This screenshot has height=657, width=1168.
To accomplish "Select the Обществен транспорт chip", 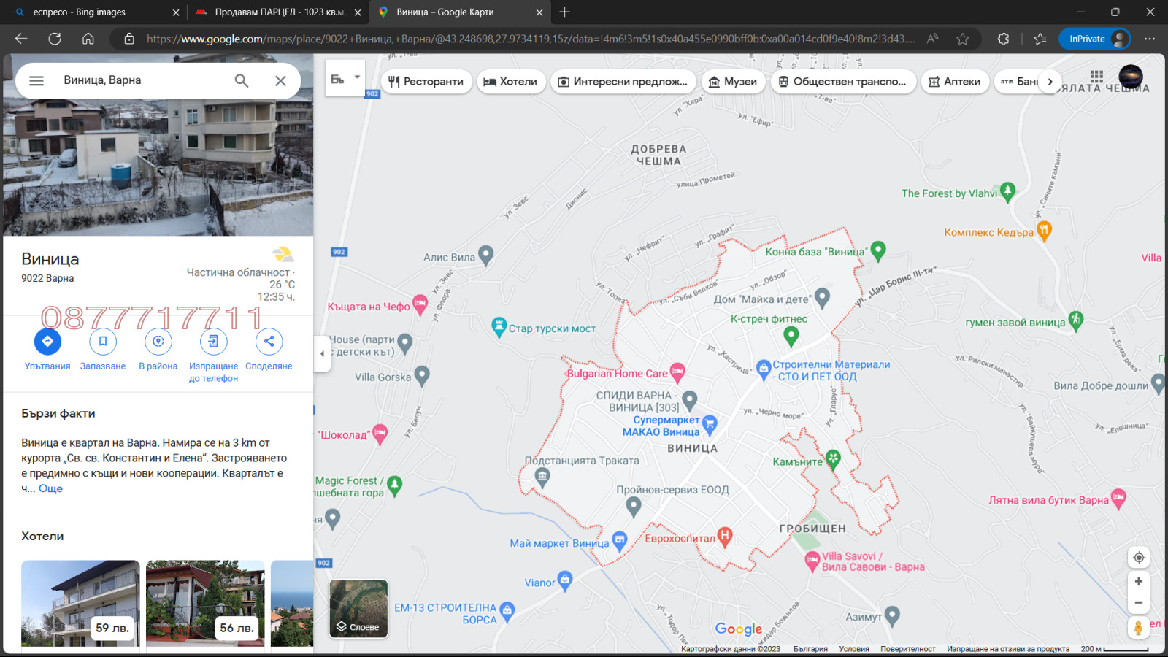I will coord(842,82).
